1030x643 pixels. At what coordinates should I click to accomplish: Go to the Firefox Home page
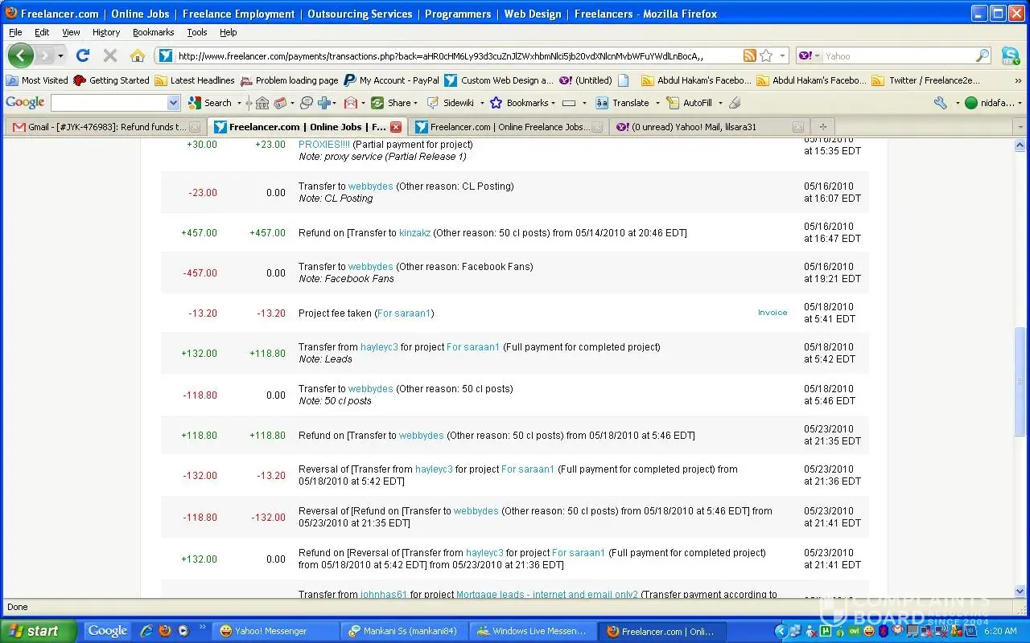tap(138, 55)
